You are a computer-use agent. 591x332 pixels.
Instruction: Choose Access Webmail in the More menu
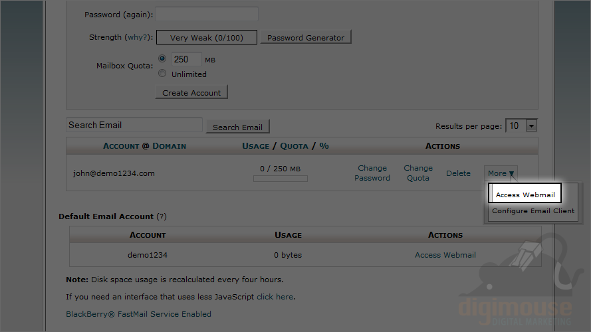pyautogui.click(x=525, y=195)
